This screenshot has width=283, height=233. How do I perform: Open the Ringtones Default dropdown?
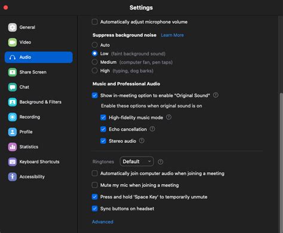137,161
